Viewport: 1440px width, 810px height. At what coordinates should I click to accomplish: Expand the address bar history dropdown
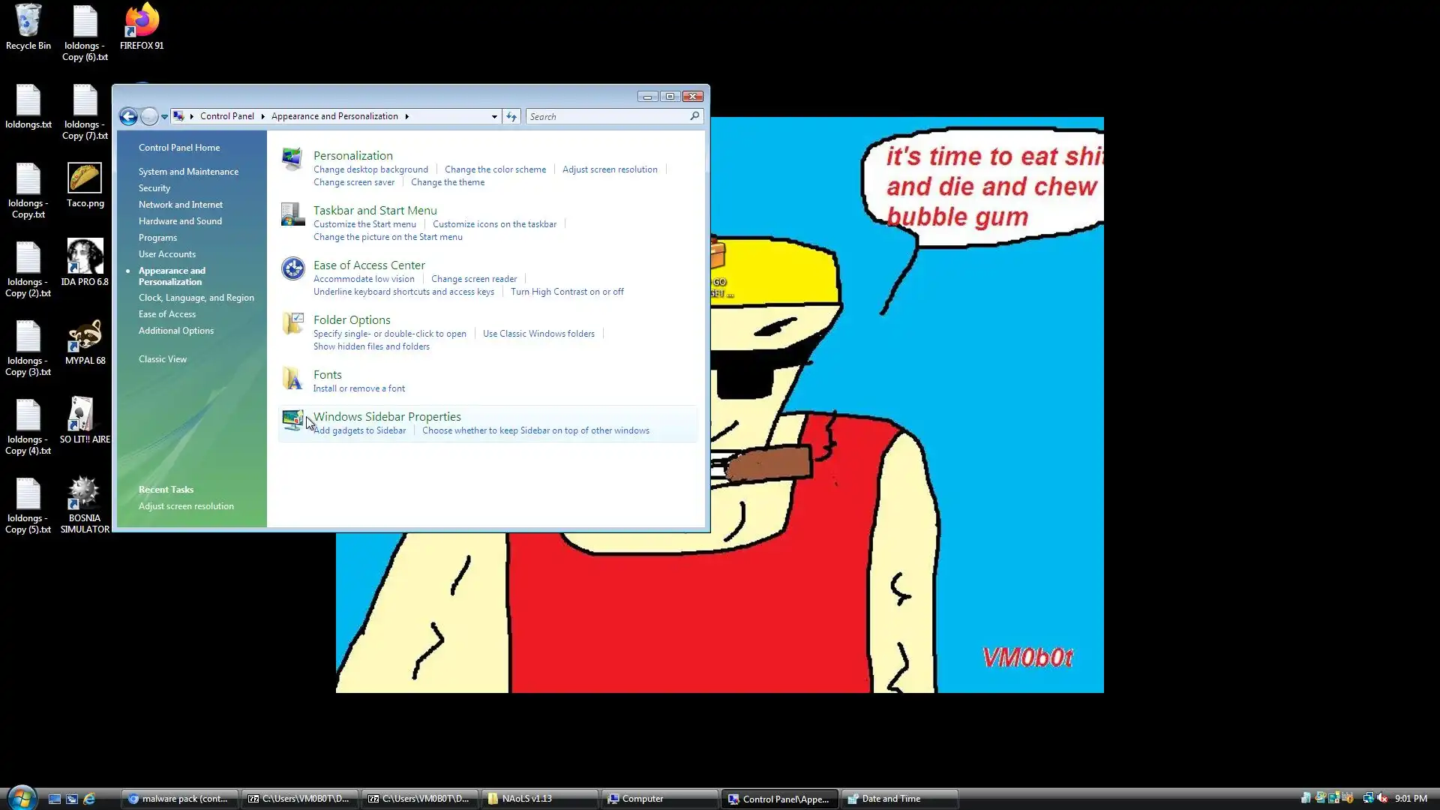click(494, 116)
